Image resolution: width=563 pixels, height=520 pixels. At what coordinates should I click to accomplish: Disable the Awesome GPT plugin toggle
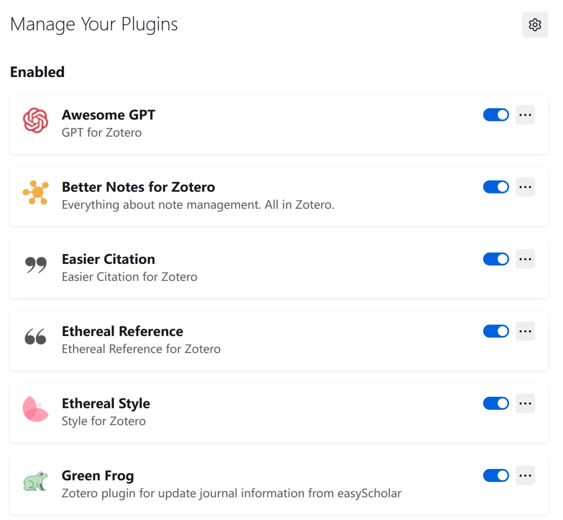coord(496,115)
